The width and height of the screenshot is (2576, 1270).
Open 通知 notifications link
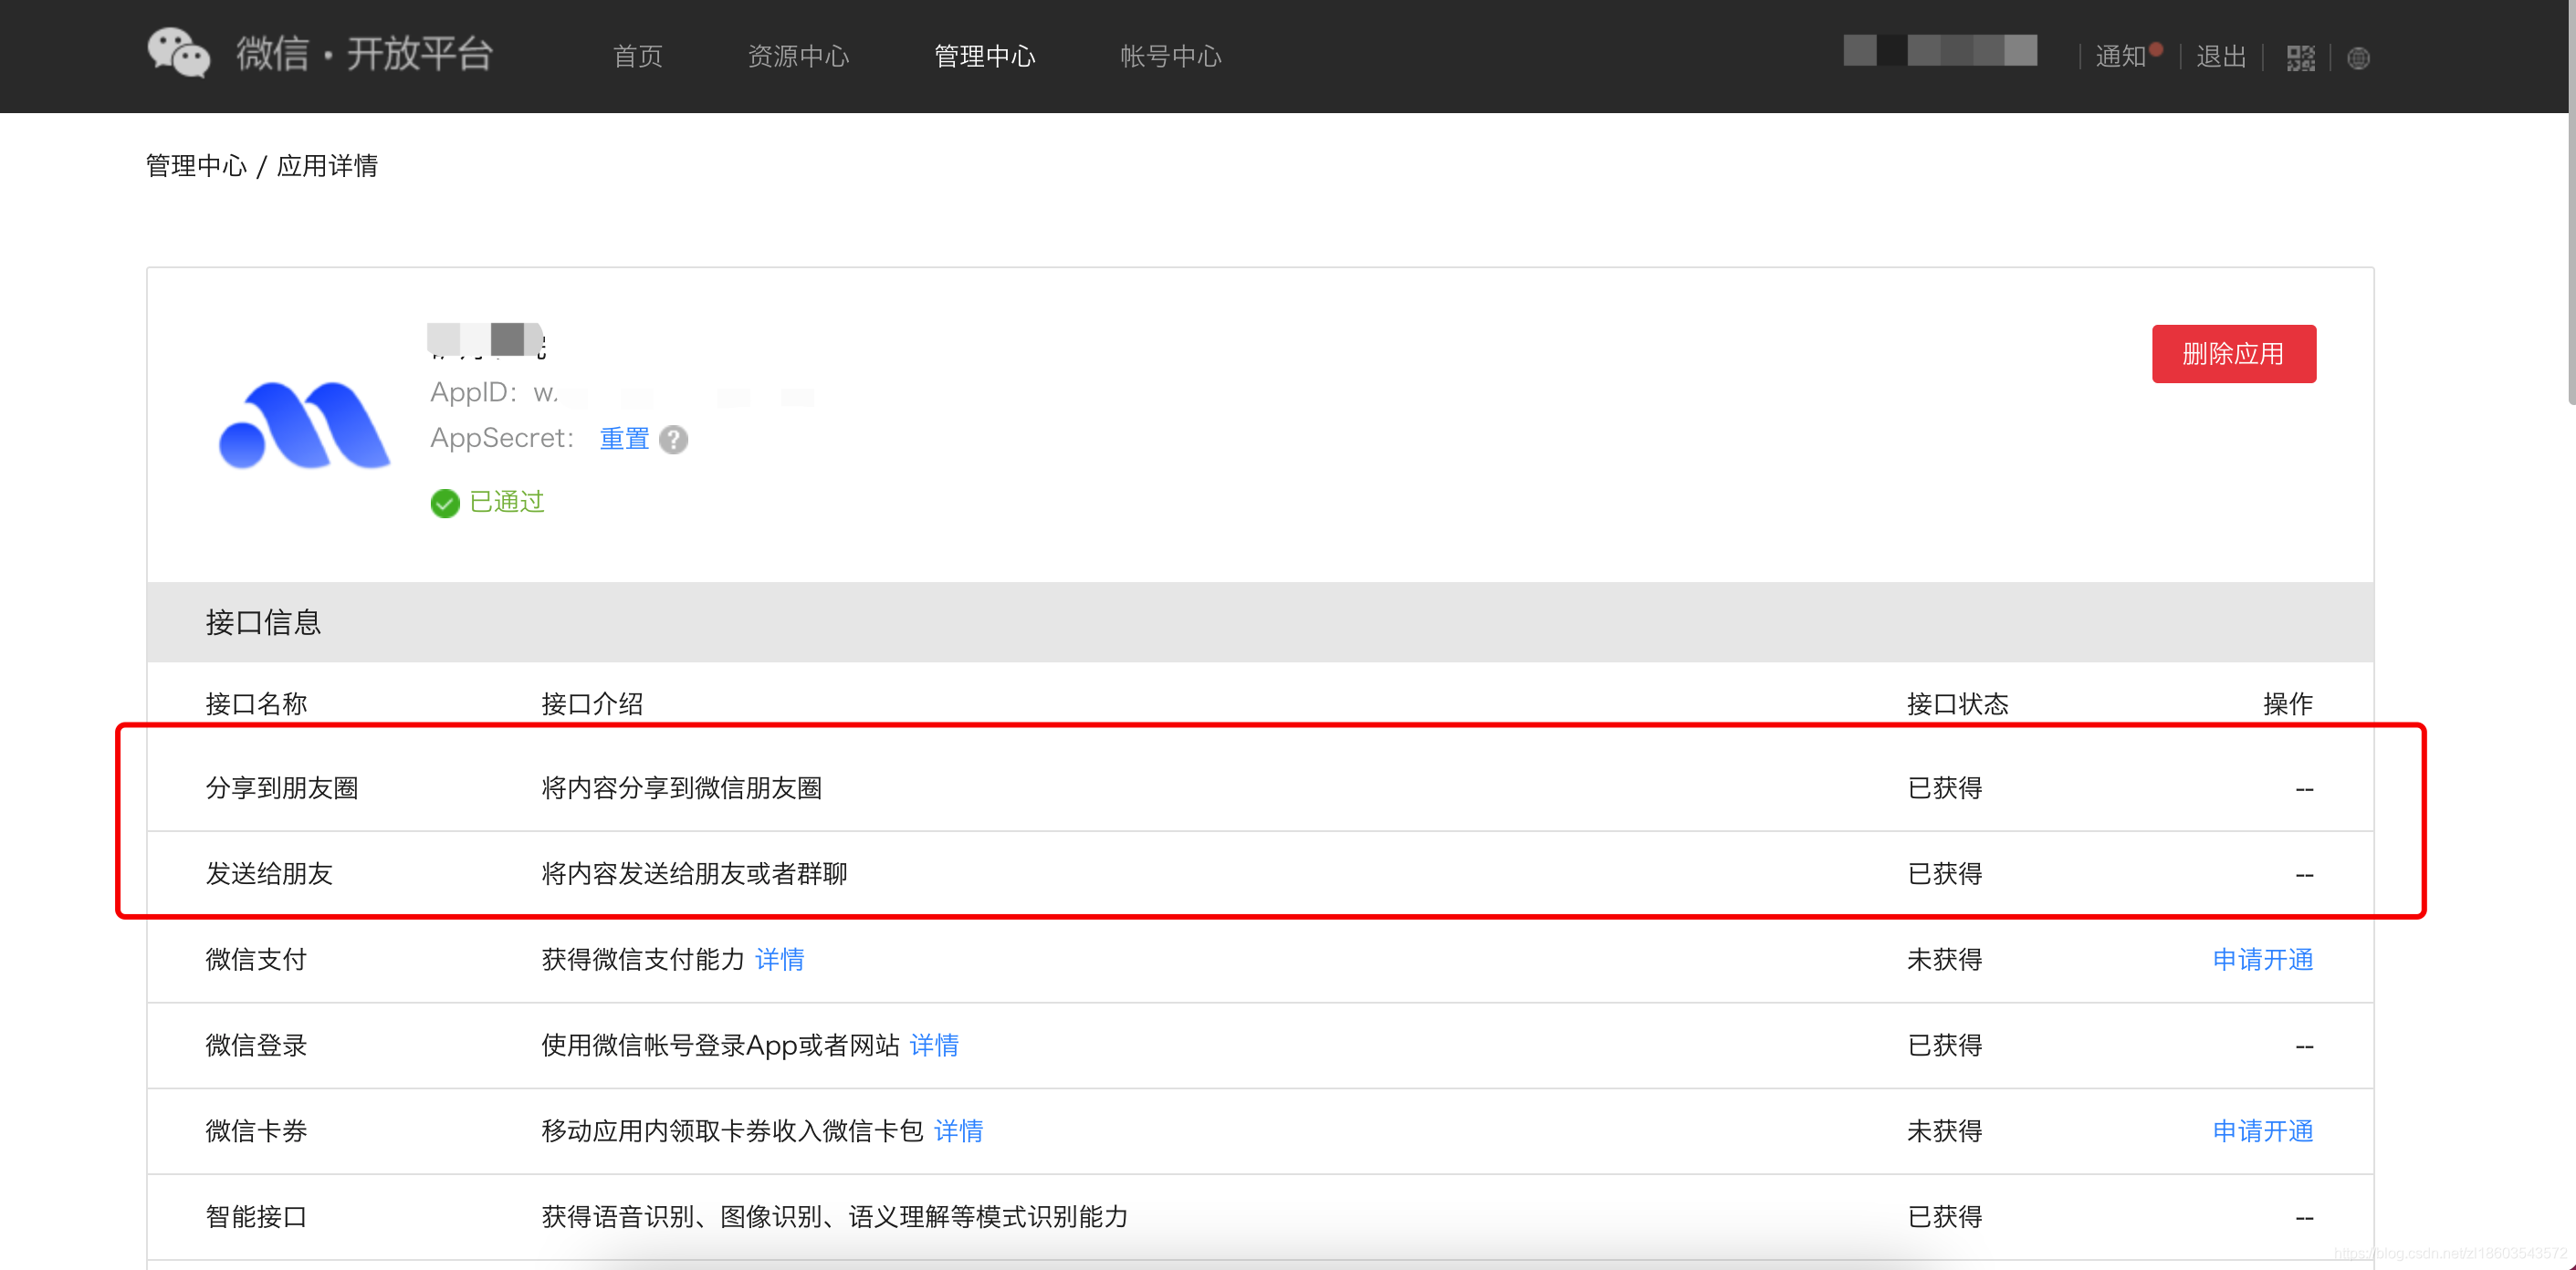coord(2120,56)
